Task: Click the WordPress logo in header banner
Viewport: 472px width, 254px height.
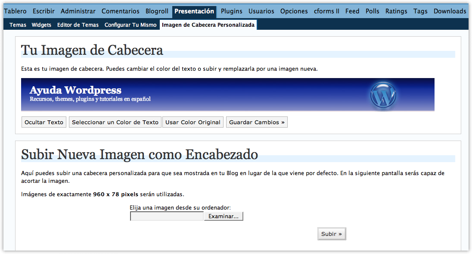Action: pos(383,95)
